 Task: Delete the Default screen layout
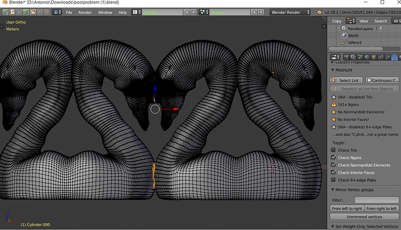(x=194, y=12)
